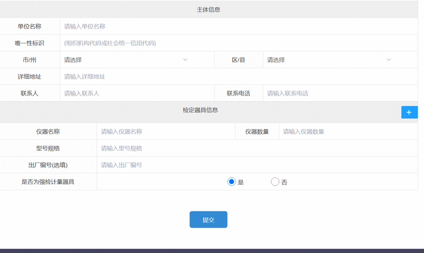424x253 pixels.
Task: Click the 主体信息 section header text
Action: 209,10
